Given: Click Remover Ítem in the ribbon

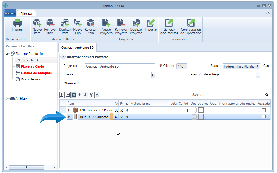Looking at the screenshot, I should pyautogui.click(x=50, y=27).
